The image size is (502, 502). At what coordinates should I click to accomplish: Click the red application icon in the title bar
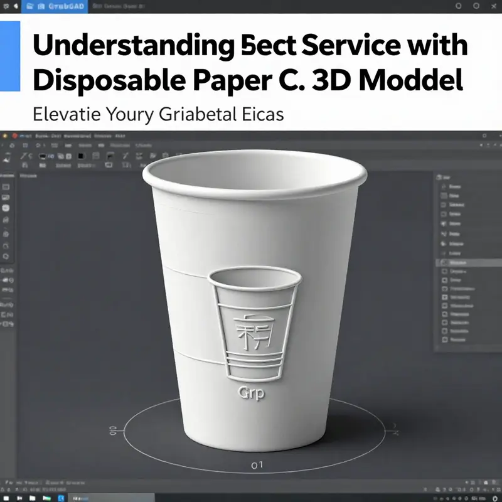pyautogui.click(x=14, y=135)
